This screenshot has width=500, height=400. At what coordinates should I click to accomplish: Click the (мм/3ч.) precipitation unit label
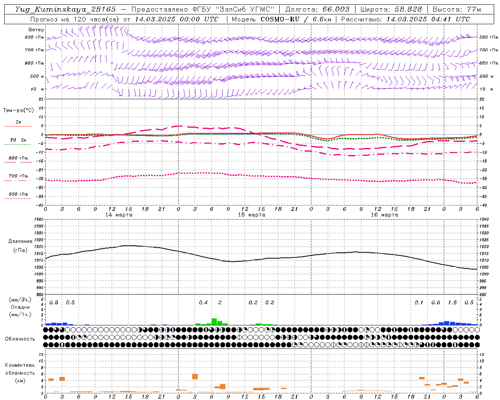click(x=20, y=300)
